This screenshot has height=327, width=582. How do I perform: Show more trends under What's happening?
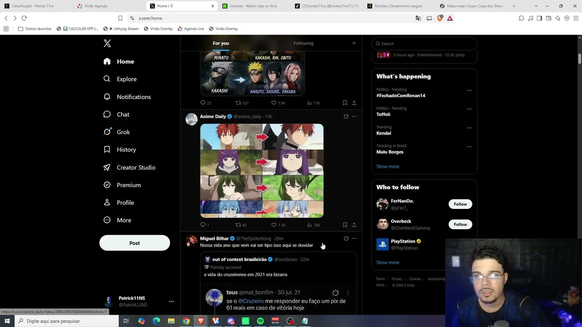(388, 167)
